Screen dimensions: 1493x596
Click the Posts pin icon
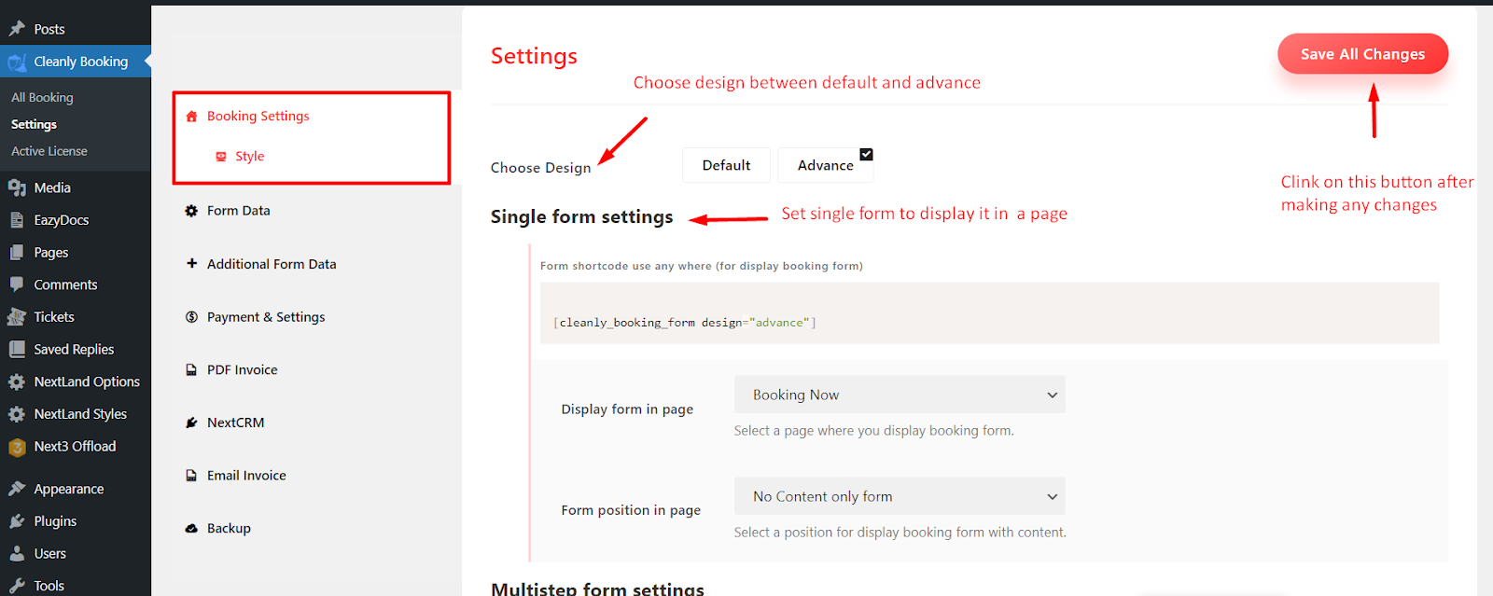tap(17, 29)
